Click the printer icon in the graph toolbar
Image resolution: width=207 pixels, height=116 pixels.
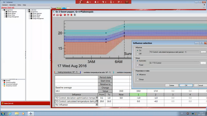point(57,15)
